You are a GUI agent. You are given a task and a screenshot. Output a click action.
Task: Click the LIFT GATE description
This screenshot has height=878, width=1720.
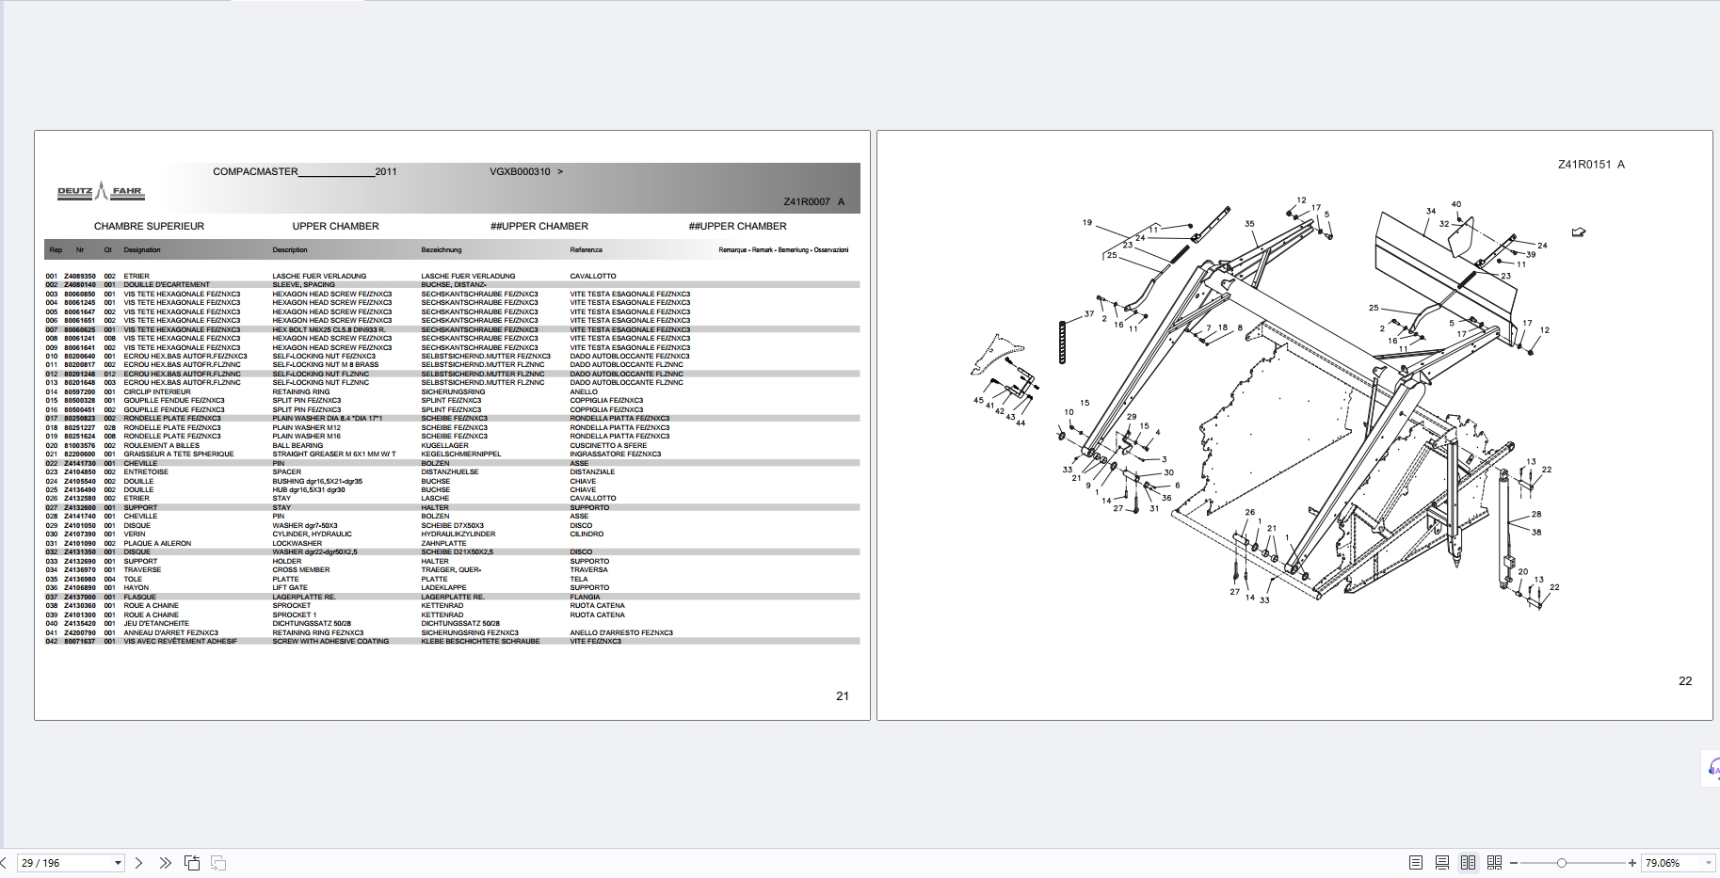(x=290, y=588)
